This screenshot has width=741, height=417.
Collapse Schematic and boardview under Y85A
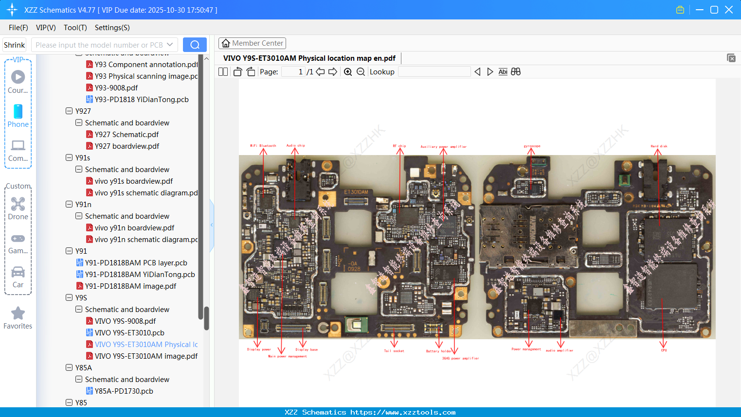pos(79,379)
